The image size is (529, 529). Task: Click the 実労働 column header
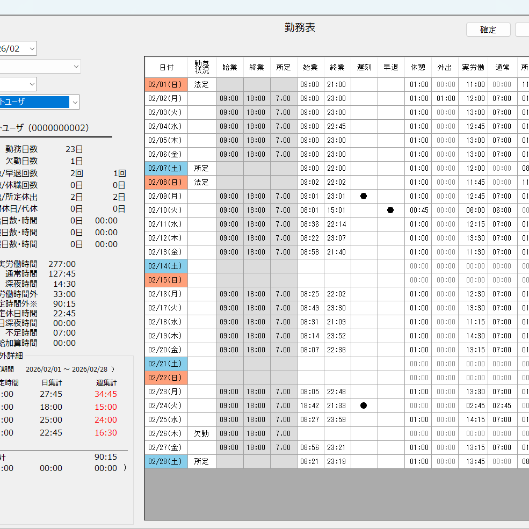click(x=473, y=67)
